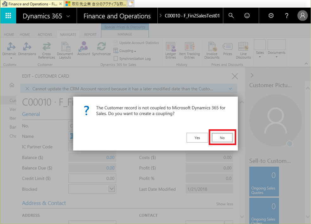Select the second HOME ribbon tab
The image size is (311, 224).
25,35
